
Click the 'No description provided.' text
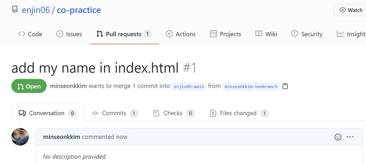75,157
